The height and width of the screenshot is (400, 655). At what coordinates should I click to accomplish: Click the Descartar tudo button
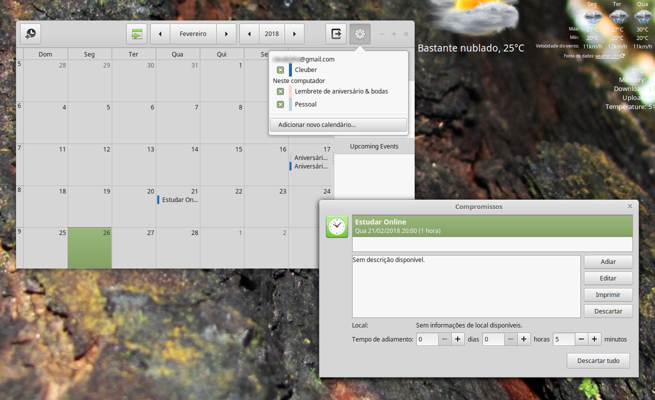[598, 360]
